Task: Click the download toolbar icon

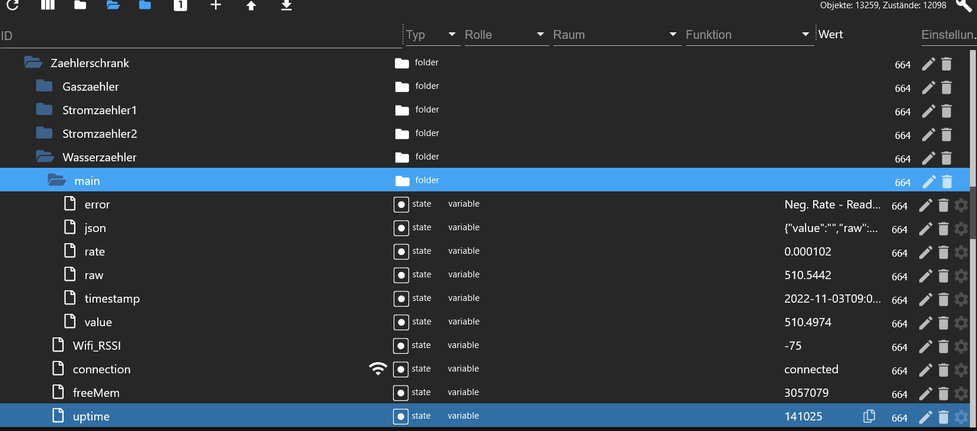Action: pos(286,5)
